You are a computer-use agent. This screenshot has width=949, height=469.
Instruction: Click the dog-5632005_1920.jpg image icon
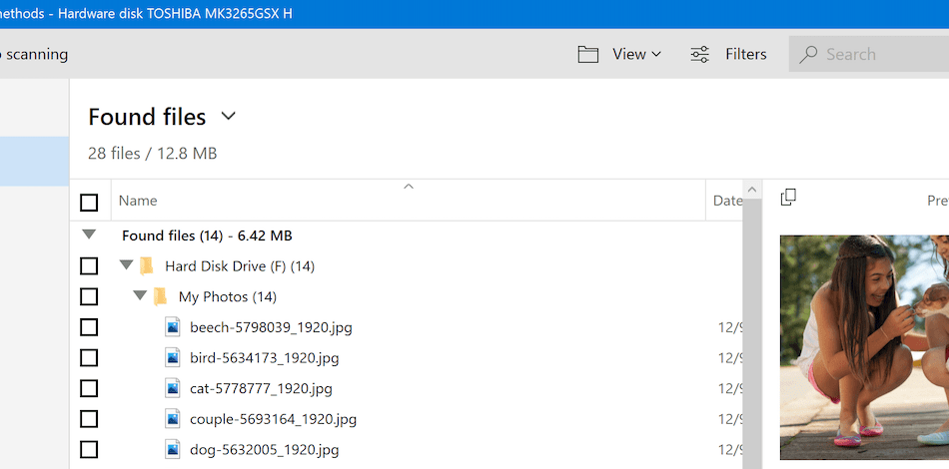[x=173, y=449]
